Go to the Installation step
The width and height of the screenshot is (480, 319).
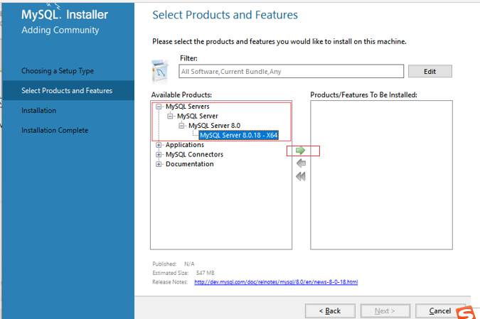38,110
